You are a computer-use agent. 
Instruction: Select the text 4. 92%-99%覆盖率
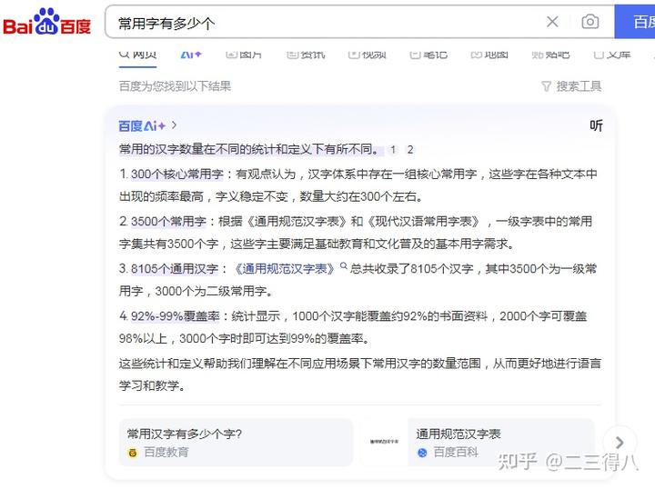169,316
